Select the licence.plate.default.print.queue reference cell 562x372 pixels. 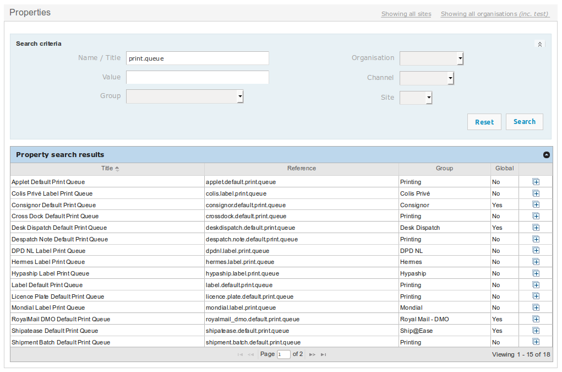[302, 296]
